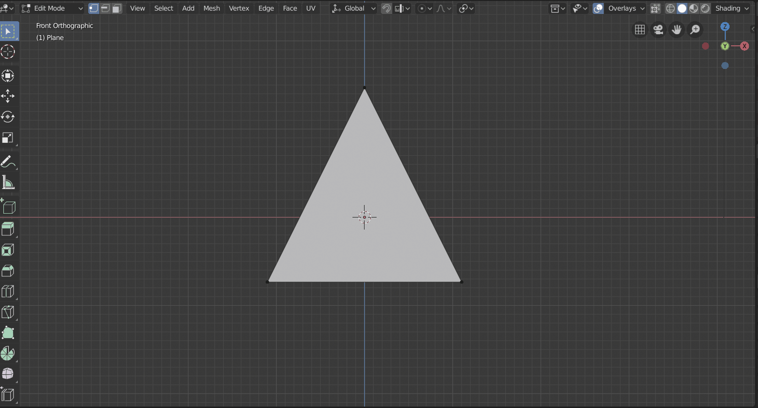Toggle viewport overlays visibility
The image size is (758, 408).
[598, 8]
